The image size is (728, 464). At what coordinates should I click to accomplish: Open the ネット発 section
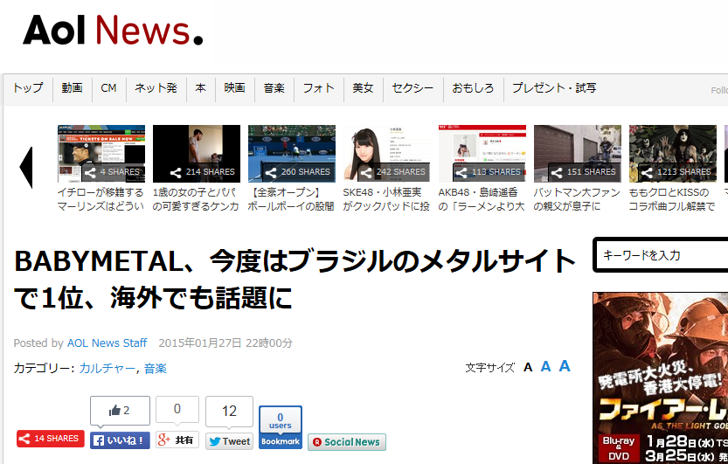click(x=156, y=87)
